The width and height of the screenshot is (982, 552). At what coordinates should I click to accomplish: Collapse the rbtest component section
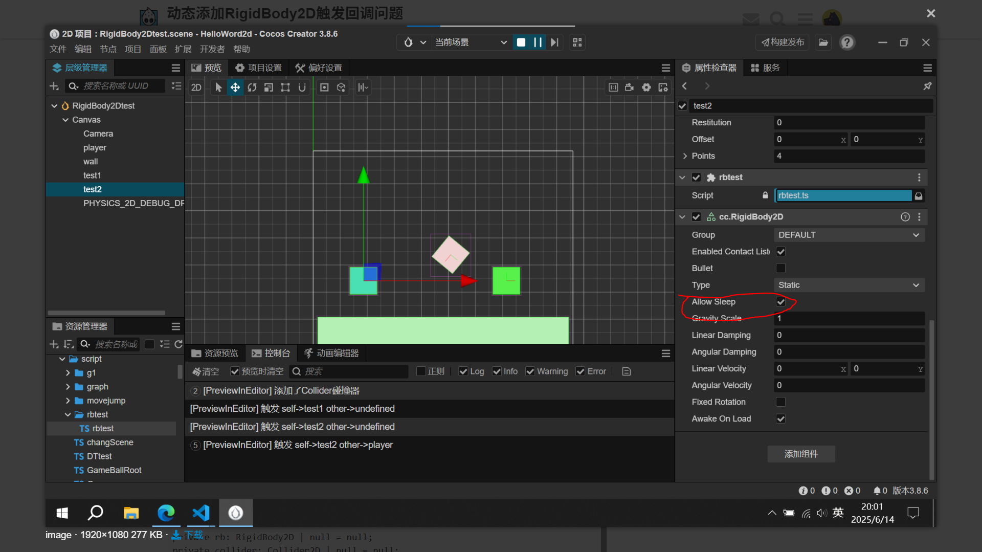point(682,178)
